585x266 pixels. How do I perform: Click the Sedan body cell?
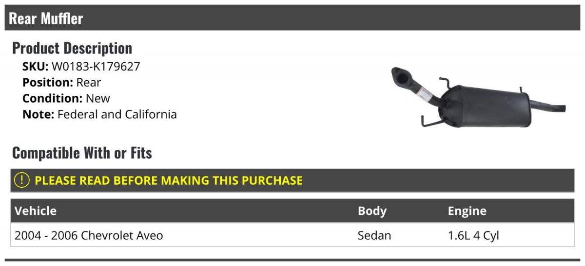point(374,236)
